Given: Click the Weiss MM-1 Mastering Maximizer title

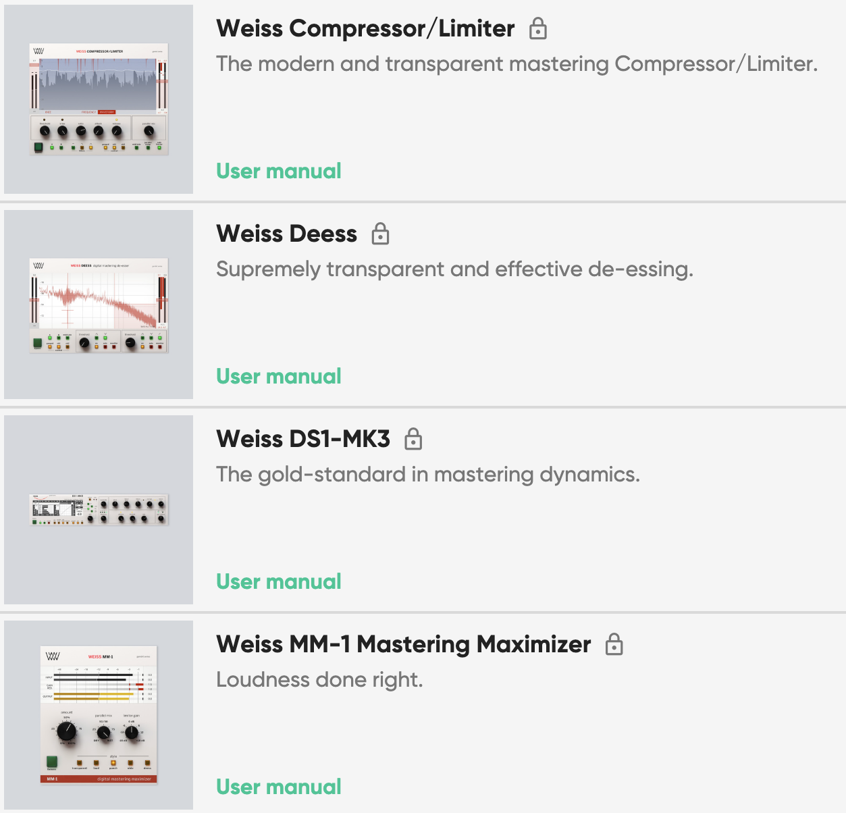Looking at the screenshot, I should (x=403, y=644).
